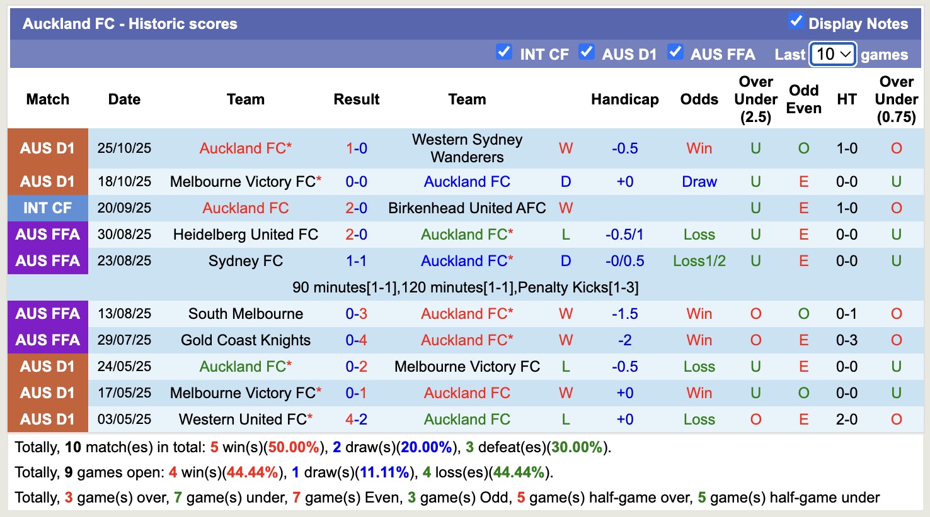
Task: Open Heidelberg United FC team page
Action: (245, 234)
